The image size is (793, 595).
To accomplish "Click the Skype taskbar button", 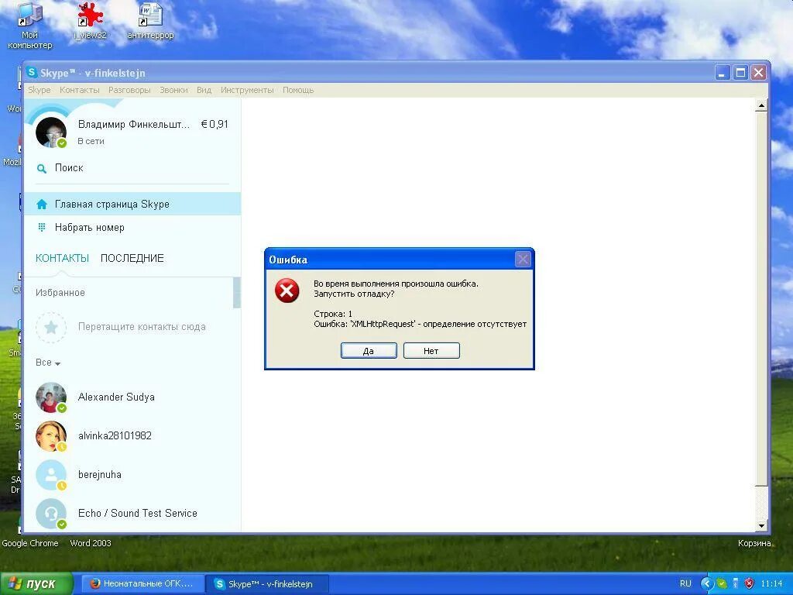I will 267,583.
